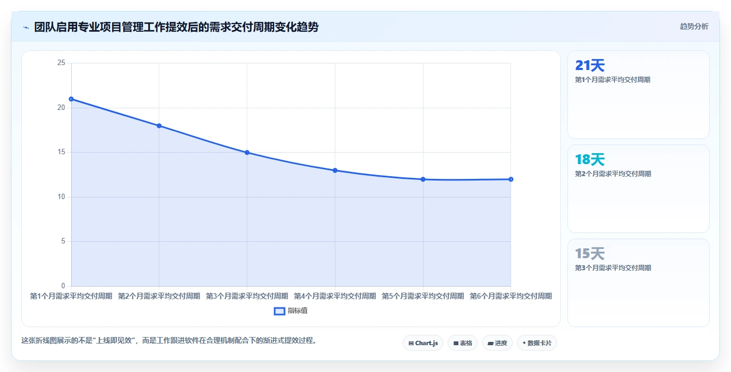Click the trend icon beside the title
Viewport: 731px width, 372px height.
click(x=26, y=27)
